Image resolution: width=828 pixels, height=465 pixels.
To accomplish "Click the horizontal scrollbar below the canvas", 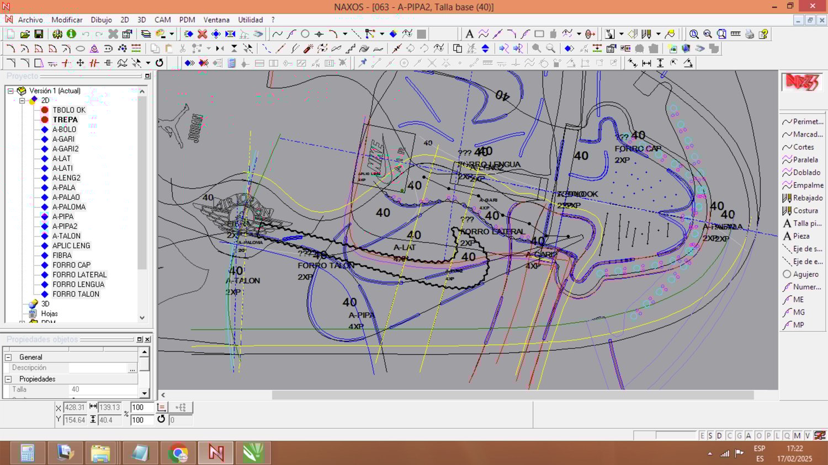I will 512,395.
